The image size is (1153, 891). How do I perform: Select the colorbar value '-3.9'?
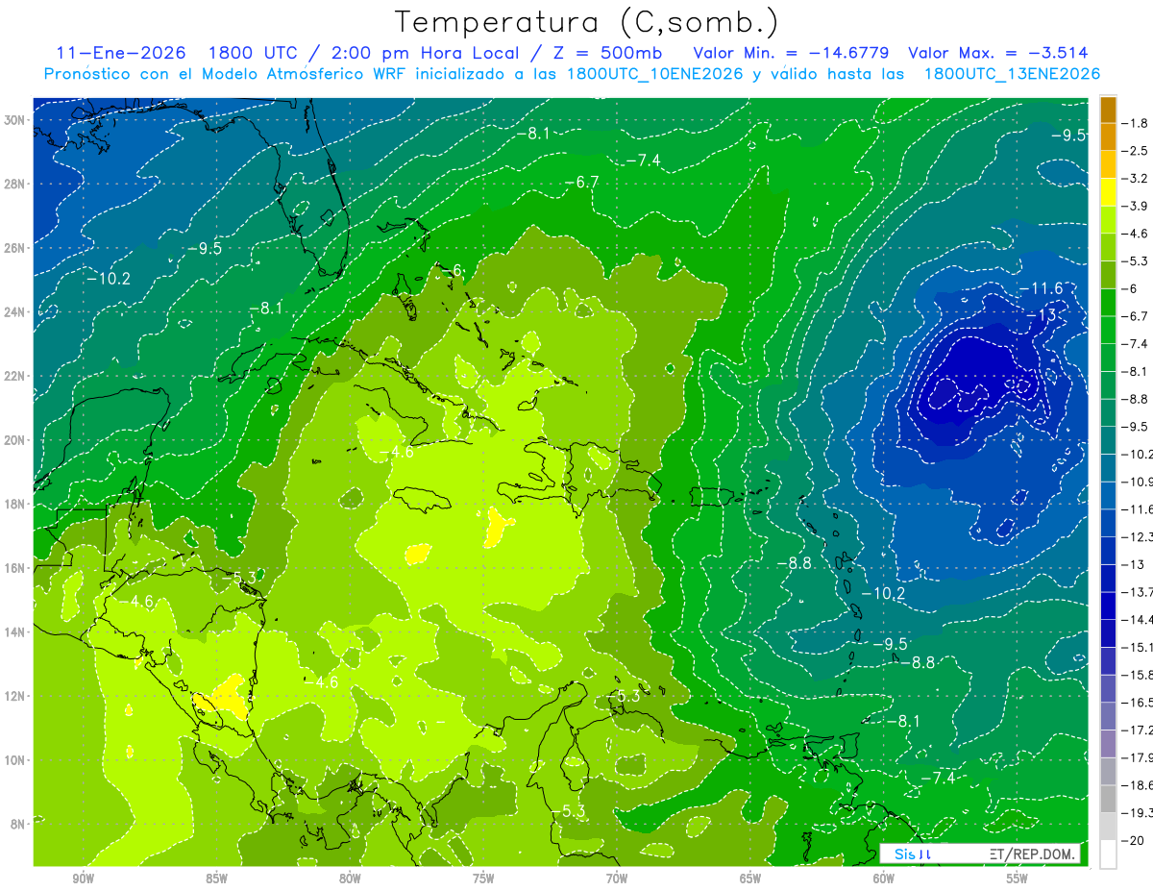pos(1135,206)
